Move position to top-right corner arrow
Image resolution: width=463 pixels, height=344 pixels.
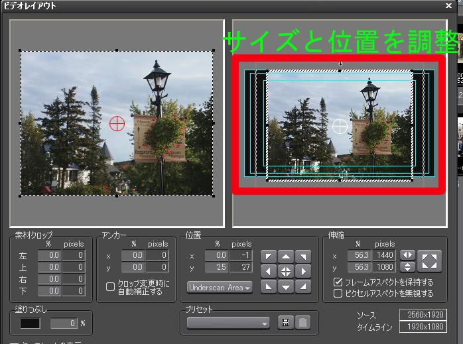(x=303, y=257)
